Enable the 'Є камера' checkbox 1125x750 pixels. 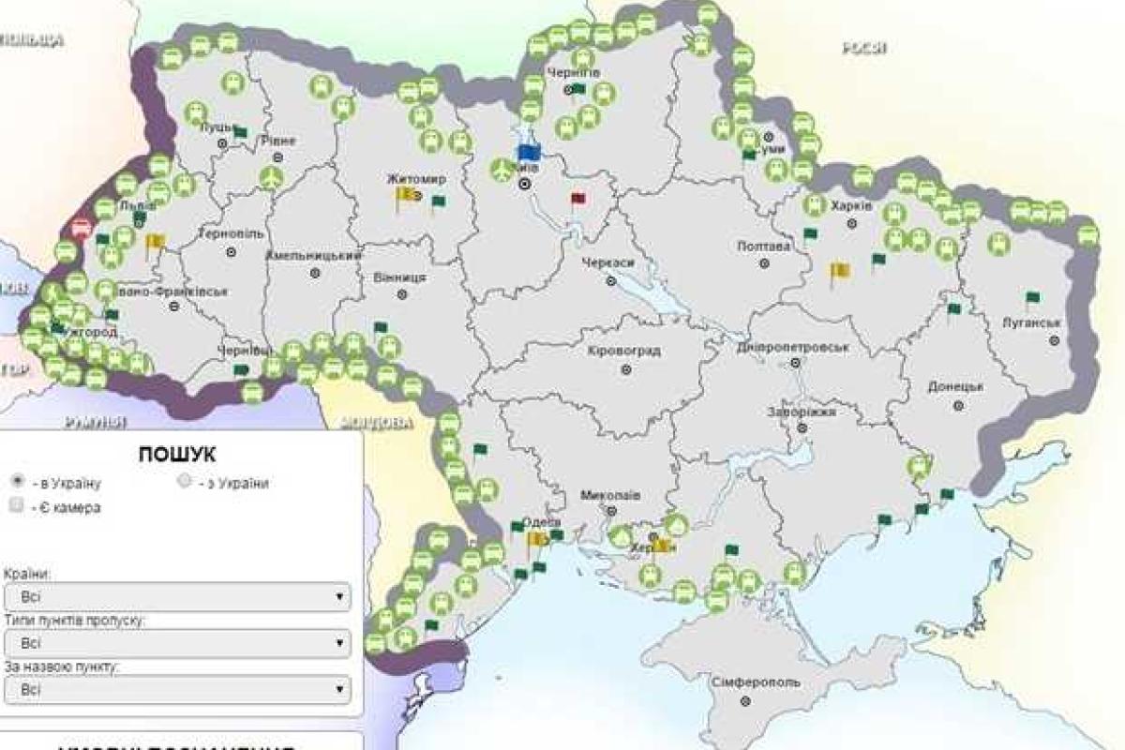16,505
